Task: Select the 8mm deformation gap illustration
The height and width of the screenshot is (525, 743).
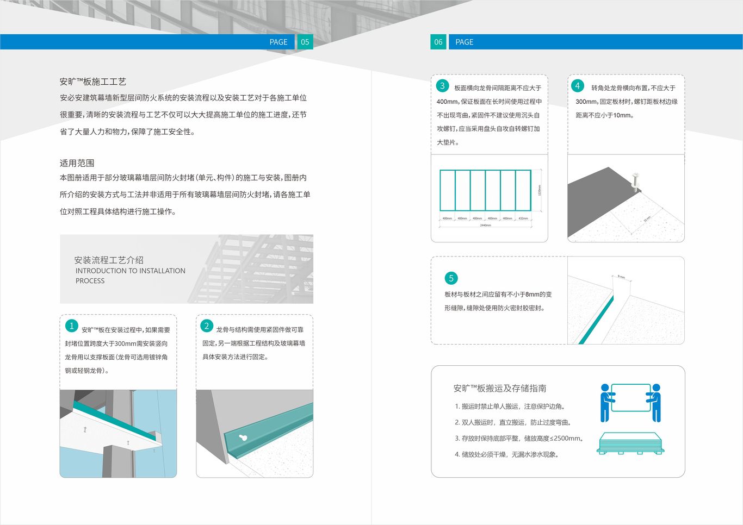Action: pyautogui.click(x=626, y=301)
